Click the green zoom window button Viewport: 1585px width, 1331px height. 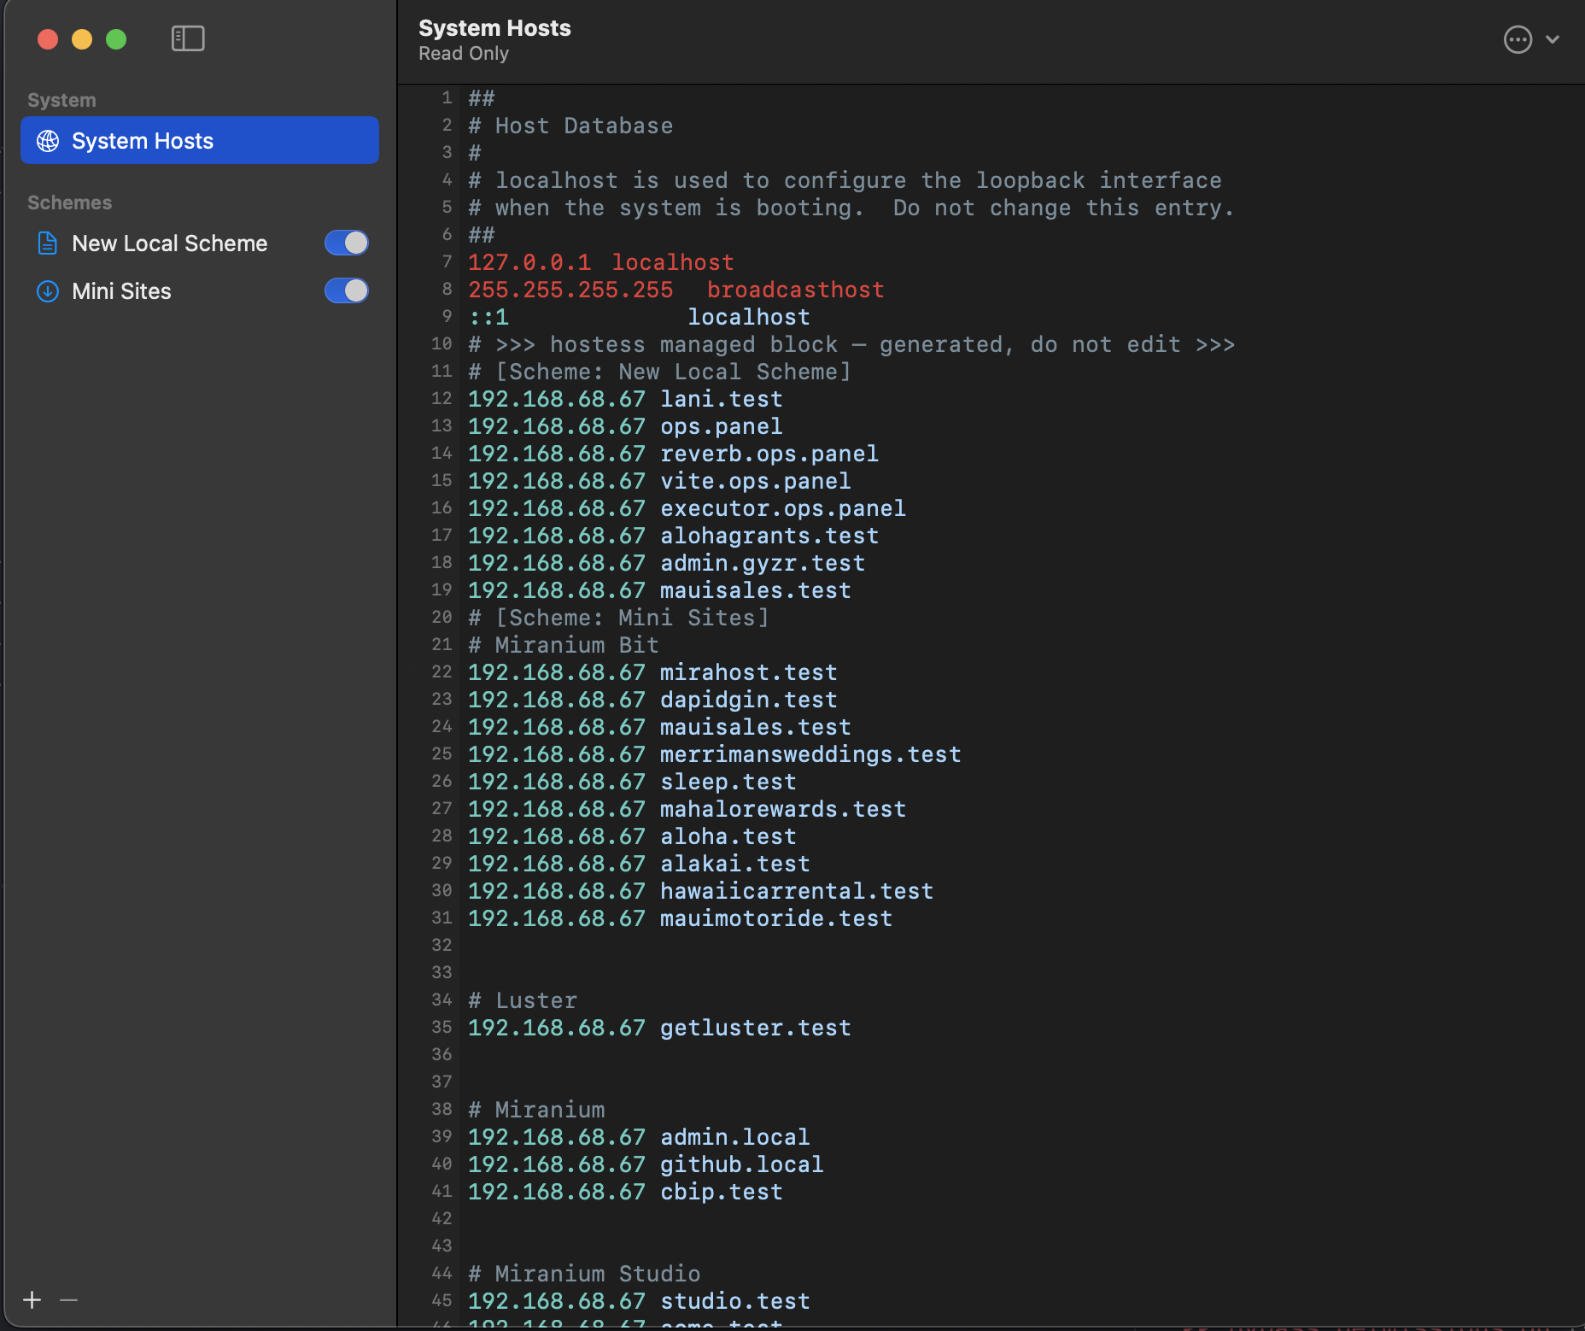tap(116, 39)
